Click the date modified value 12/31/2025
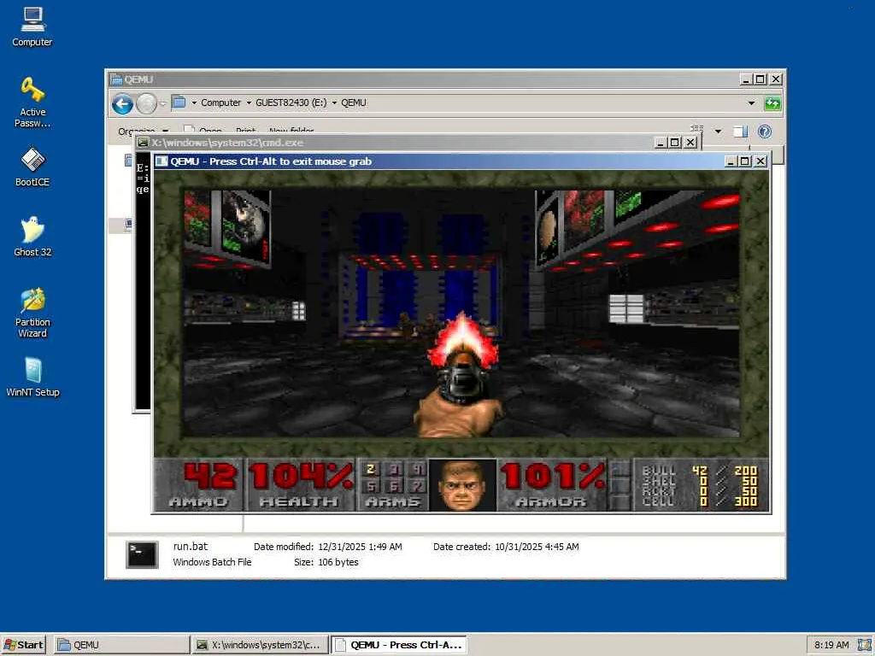Viewport: 875px width, 656px height. (360, 547)
